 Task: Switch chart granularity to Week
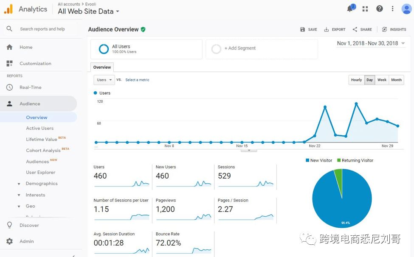[x=382, y=80]
